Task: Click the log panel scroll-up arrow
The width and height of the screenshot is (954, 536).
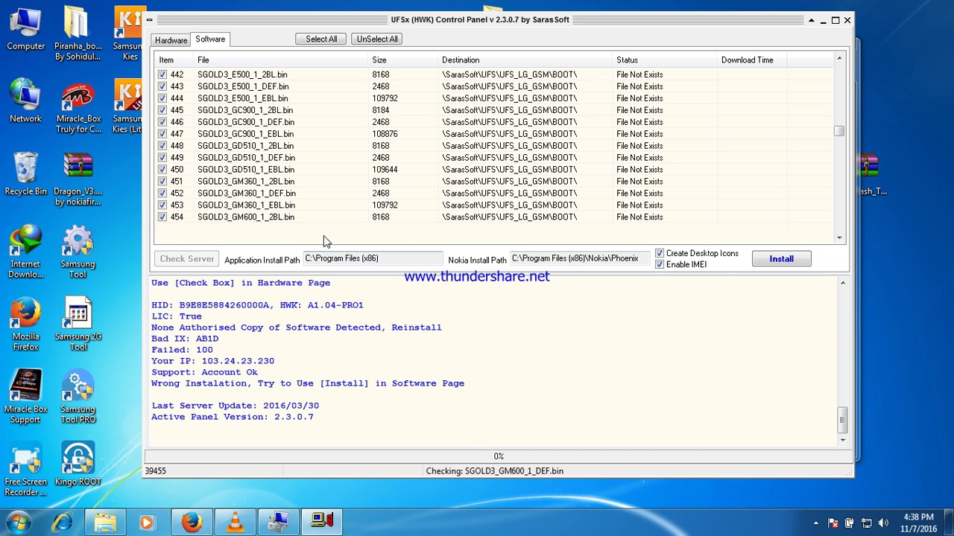Action: pos(843,283)
